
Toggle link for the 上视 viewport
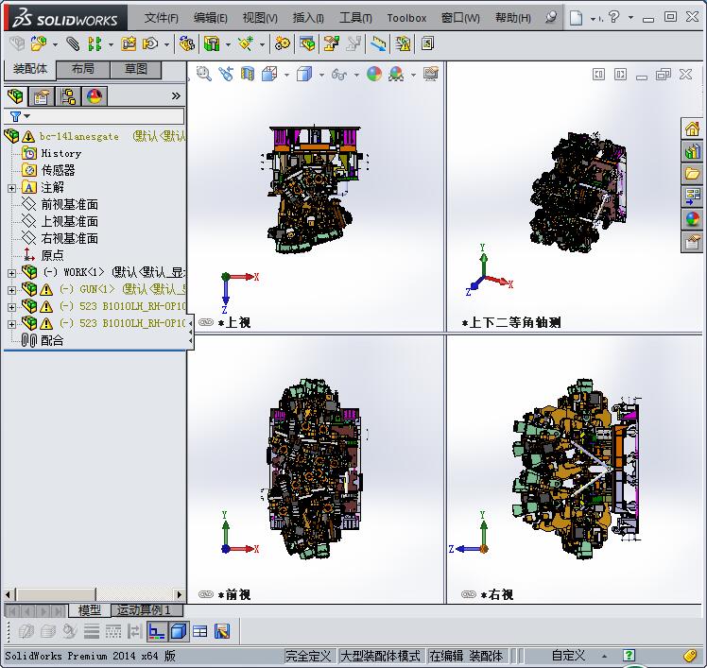click(x=205, y=322)
